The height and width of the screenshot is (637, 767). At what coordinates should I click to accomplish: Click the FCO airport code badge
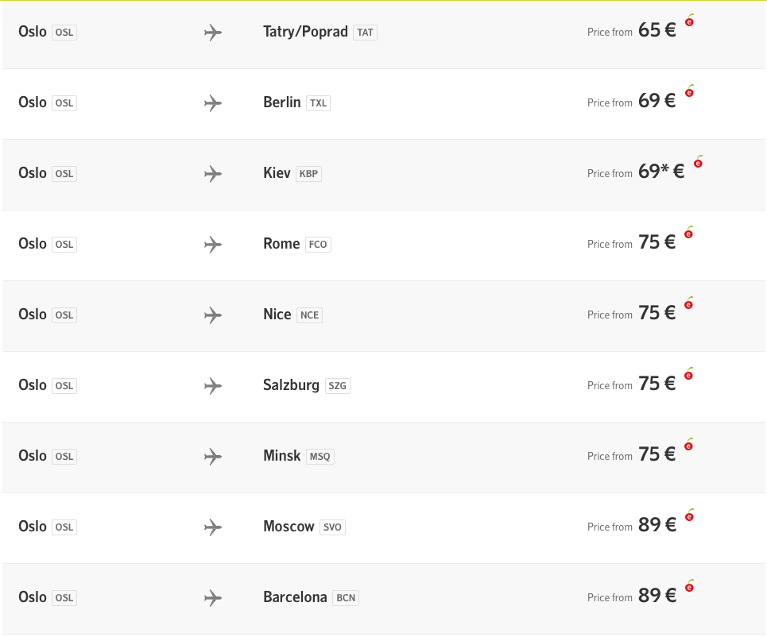[x=318, y=245]
